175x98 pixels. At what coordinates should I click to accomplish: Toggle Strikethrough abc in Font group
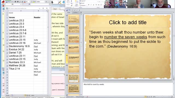[99, 5]
